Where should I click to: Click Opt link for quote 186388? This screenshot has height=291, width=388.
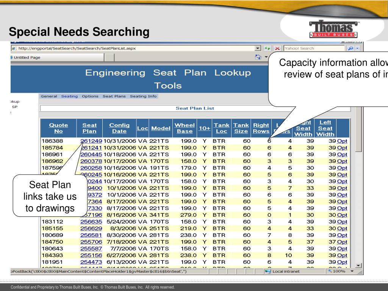coord(342,141)
